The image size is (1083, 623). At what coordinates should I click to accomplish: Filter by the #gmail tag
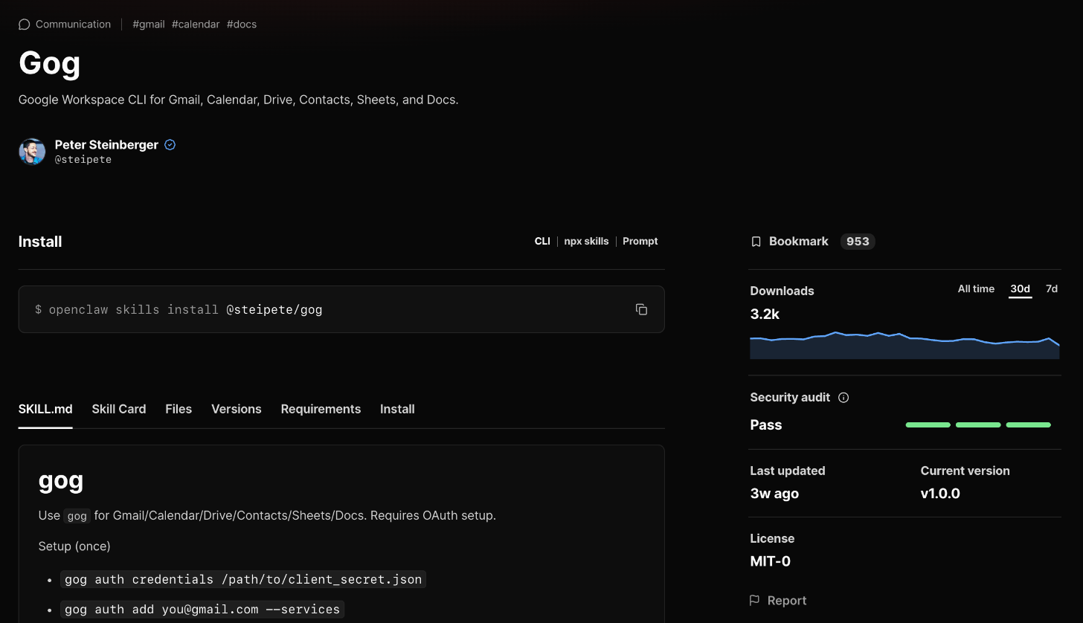pos(149,25)
